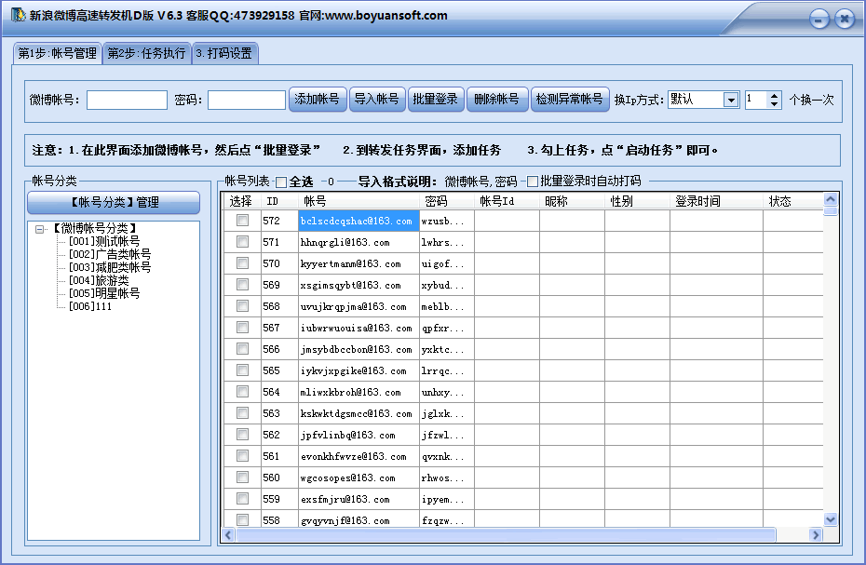Open the 第2步:任务执行 tab
This screenshot has width=866, height=565.
click(146, 54)
